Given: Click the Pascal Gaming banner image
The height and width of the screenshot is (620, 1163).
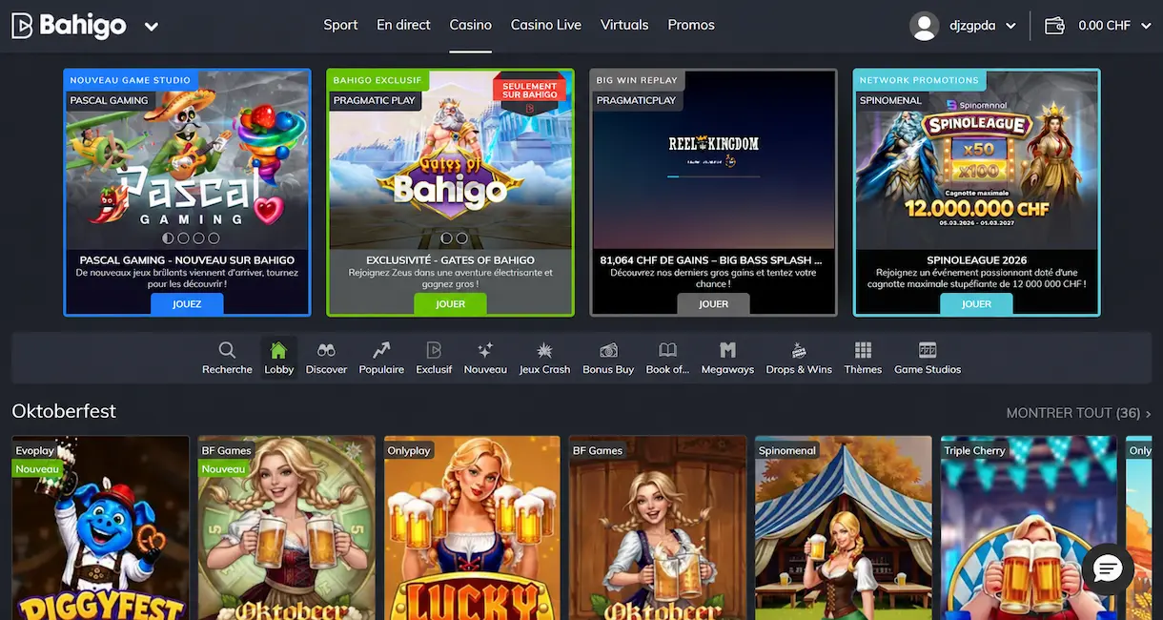Looking at the screenshot, I should (x=187, y=162).
